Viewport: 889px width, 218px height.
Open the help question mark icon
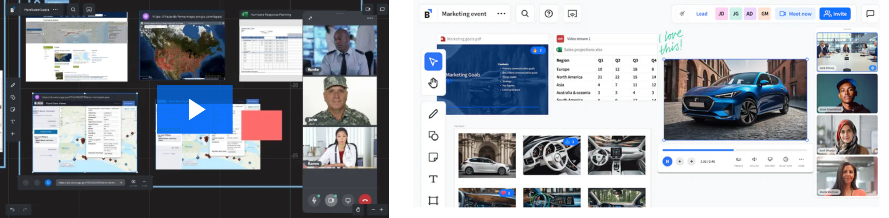pyautogui.click(x=549, y=14)
